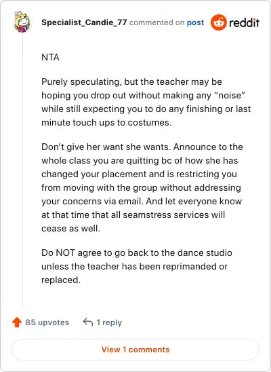Click the Specialist_Candie_77 avatar image
This screenshot has width=271, height=372.
[22, 22]
